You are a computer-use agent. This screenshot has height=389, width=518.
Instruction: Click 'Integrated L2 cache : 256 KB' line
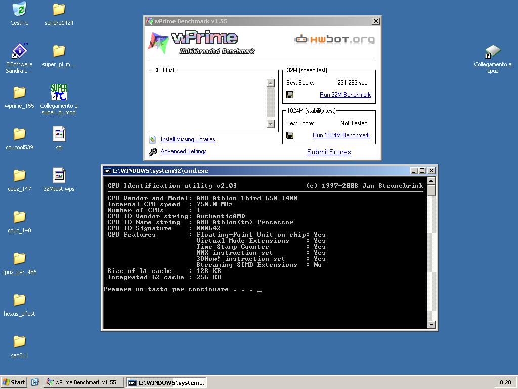pos(164,277)
